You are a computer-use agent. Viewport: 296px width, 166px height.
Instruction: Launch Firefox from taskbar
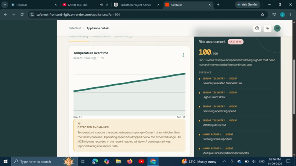tap(130, 162)
